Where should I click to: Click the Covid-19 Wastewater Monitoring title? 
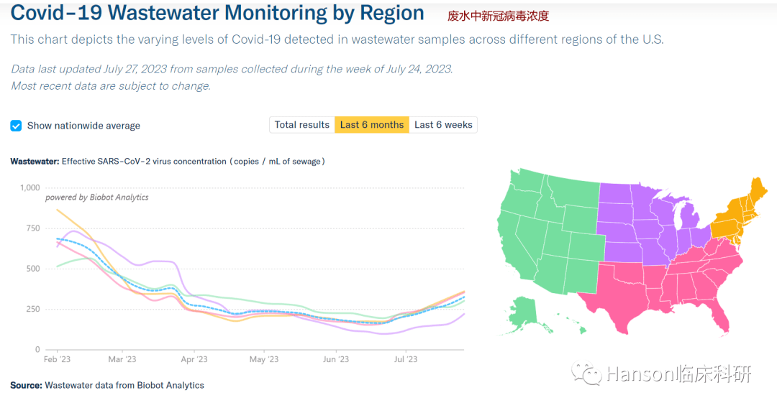218,13
